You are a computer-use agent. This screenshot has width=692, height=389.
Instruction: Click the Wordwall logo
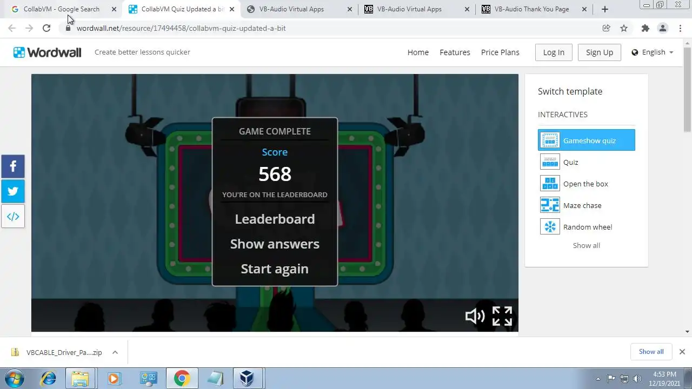point(48,52)
